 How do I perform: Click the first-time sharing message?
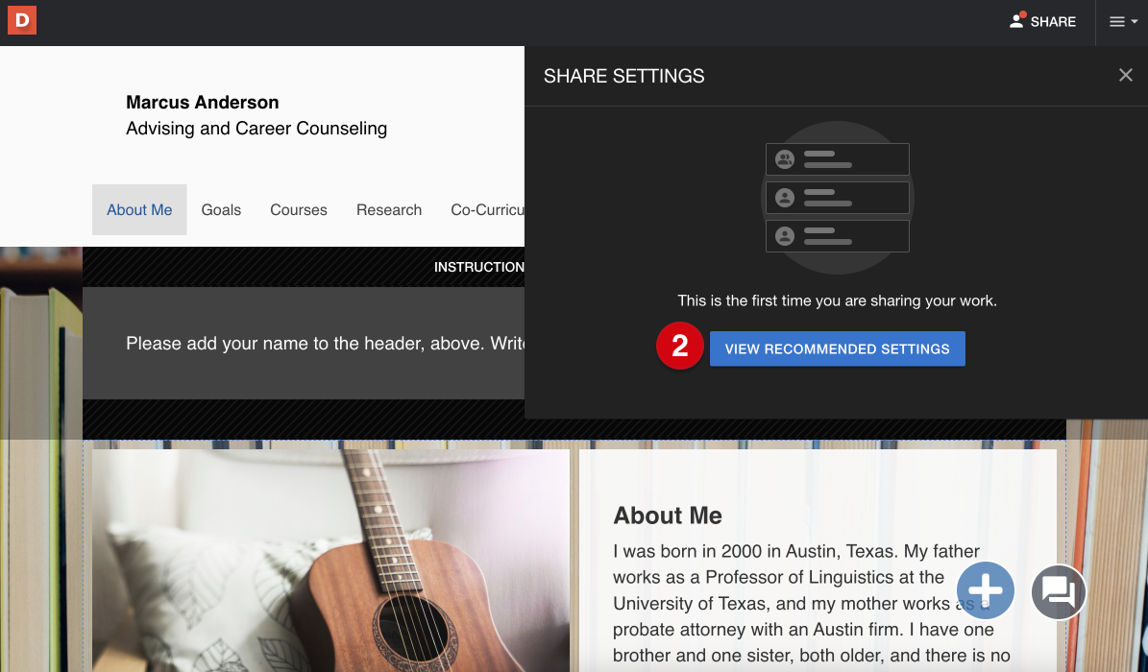click(837, 300)
